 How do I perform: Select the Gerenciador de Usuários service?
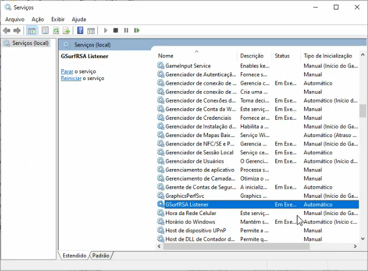[x=195, y=161]
